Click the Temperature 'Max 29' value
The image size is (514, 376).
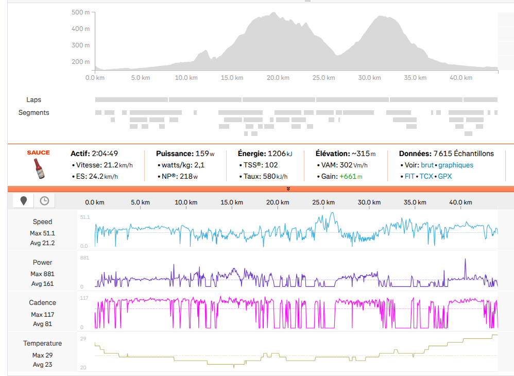pos(42,355)
